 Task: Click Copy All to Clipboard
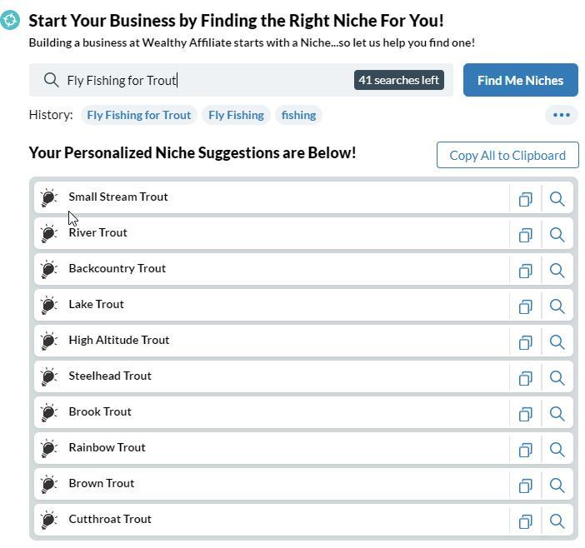(x=507, y=155)
